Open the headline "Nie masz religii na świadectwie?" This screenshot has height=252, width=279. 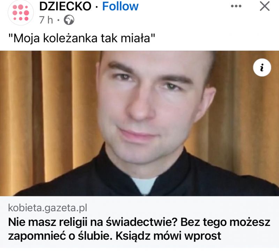point(92,222)
